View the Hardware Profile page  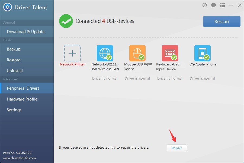tap(27, 99)
